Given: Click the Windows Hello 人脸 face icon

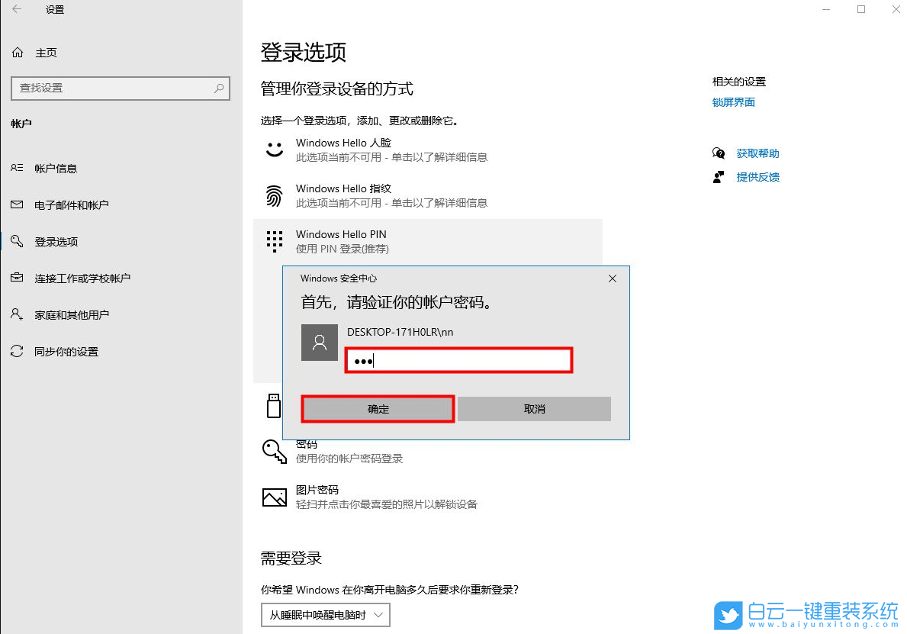Looking at the screenshot, I should pyautogui.click(x=275, y=150).
